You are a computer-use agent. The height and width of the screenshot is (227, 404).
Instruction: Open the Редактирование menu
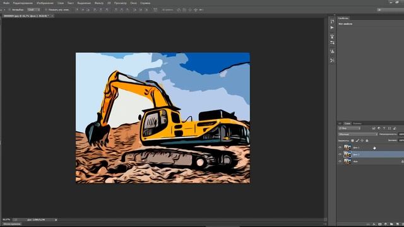coord(23,3)
